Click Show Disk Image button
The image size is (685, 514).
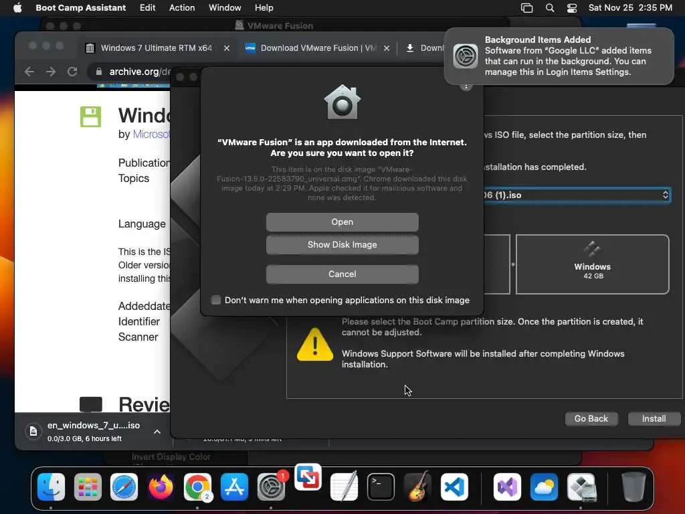tap(342, 245)
